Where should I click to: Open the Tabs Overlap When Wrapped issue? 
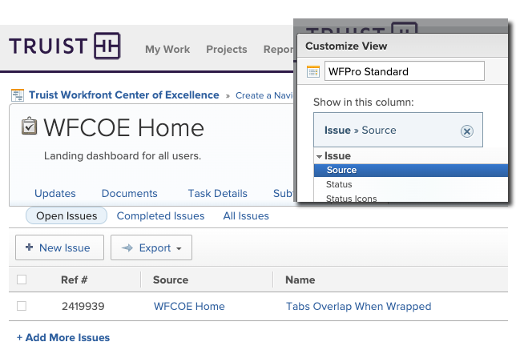pos(358,306)
